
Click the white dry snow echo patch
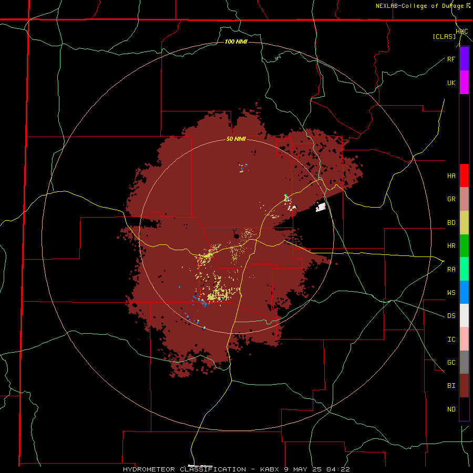coord(321,207)
